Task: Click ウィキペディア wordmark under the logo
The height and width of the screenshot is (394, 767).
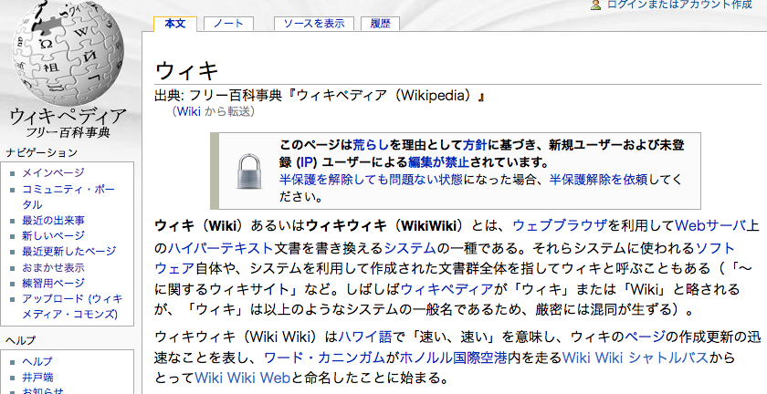Action: (68, 117)
